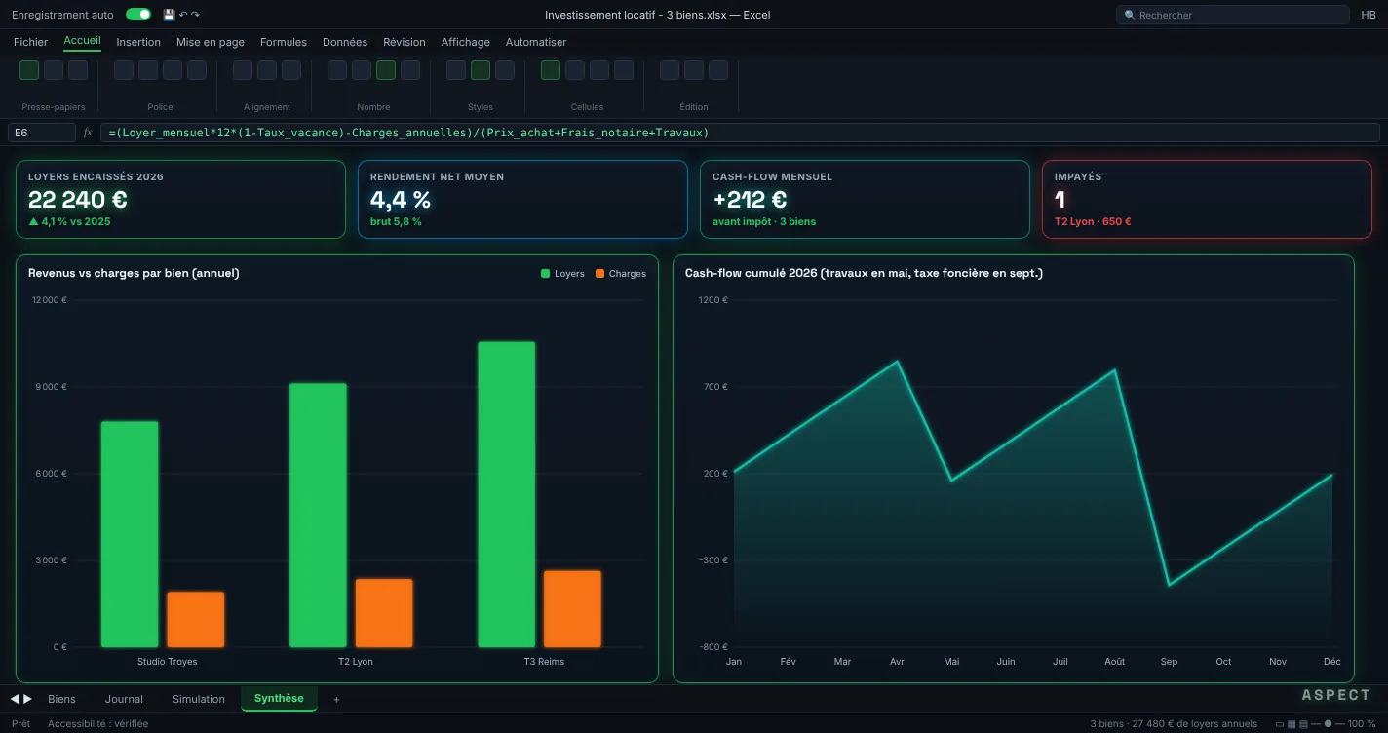Click the fx insert function icon
The width and height of the screenshot is (1388, 733).
(88, 133)
